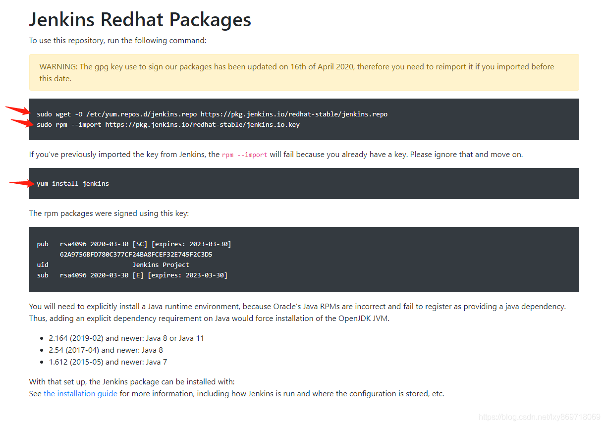The image size is (605, 426).
Task: Open the installation guide link
Action: [80, 394]
